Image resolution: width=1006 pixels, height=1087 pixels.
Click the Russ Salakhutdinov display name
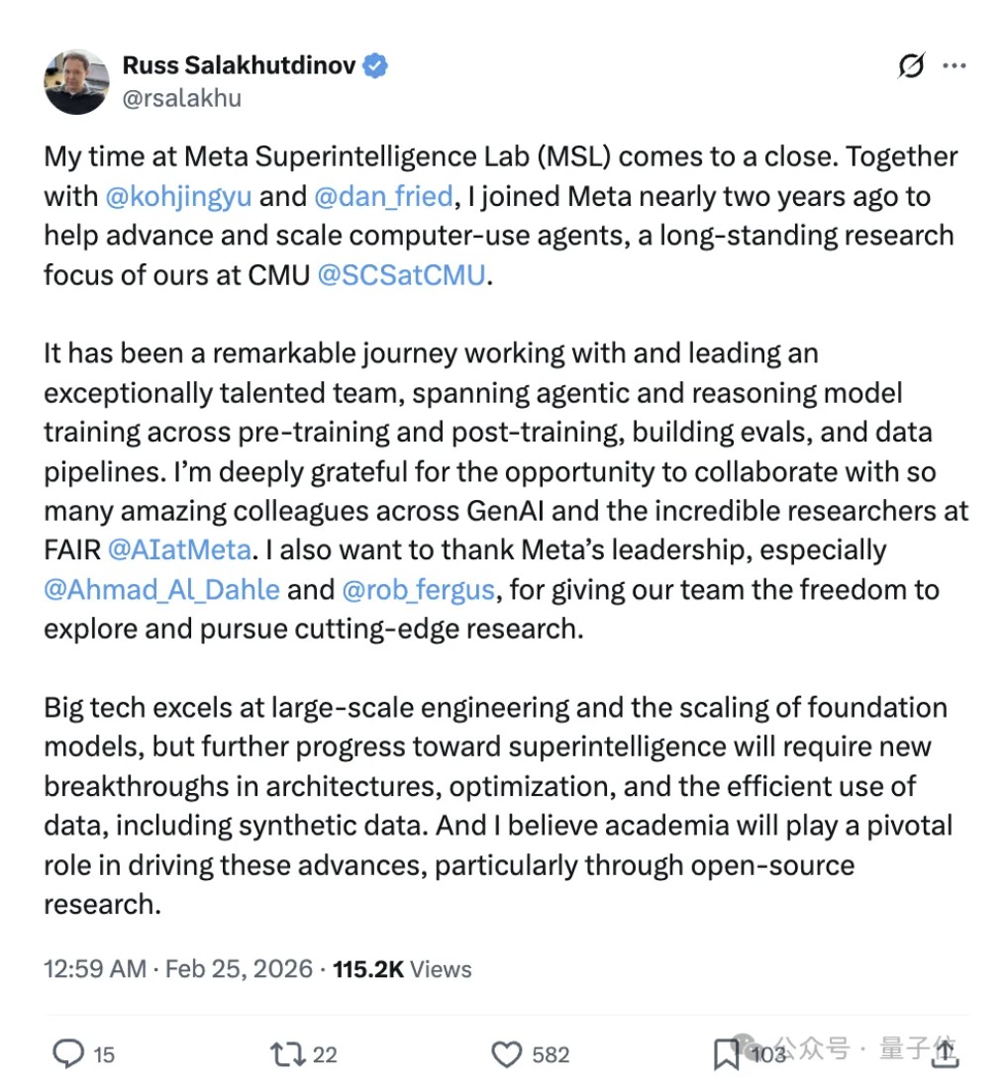(x=239, y=66)
